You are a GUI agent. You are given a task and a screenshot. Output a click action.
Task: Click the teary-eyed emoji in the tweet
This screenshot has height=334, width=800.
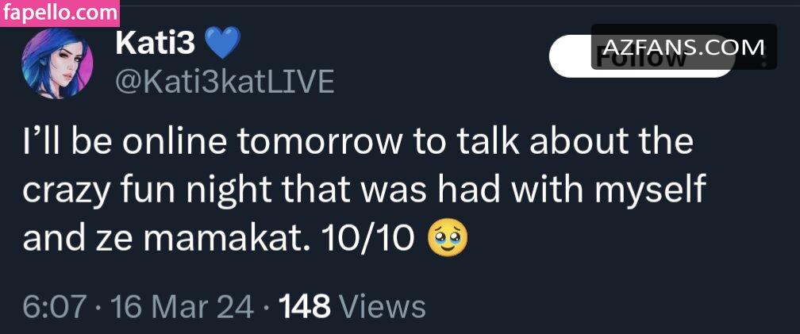coord(447,236)
